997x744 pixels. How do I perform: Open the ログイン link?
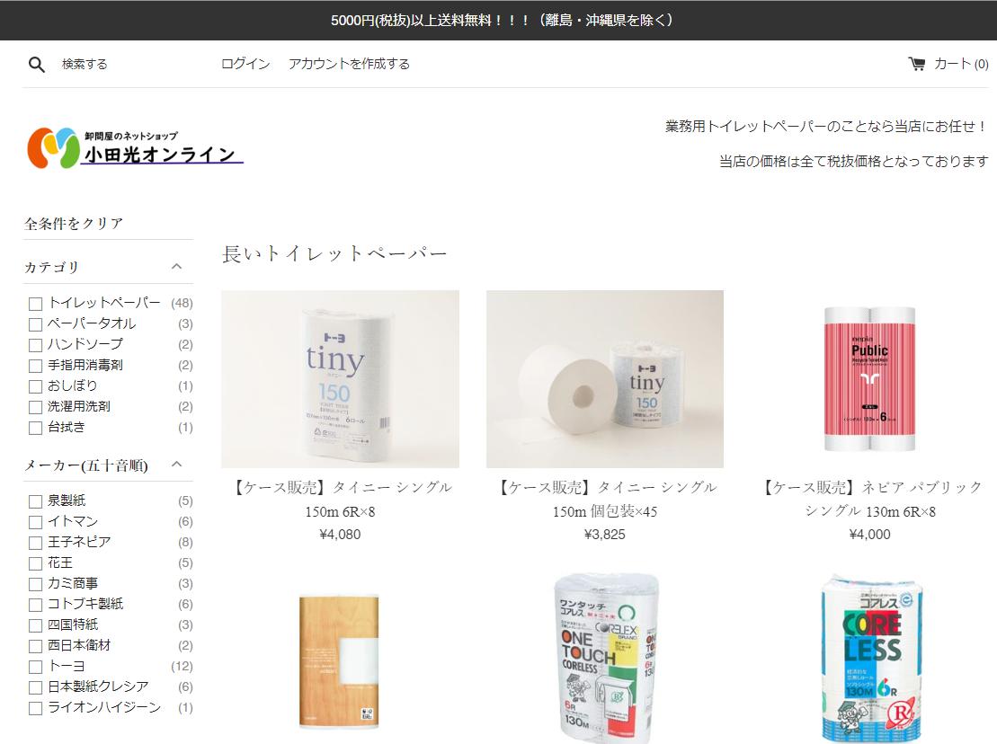245,64
